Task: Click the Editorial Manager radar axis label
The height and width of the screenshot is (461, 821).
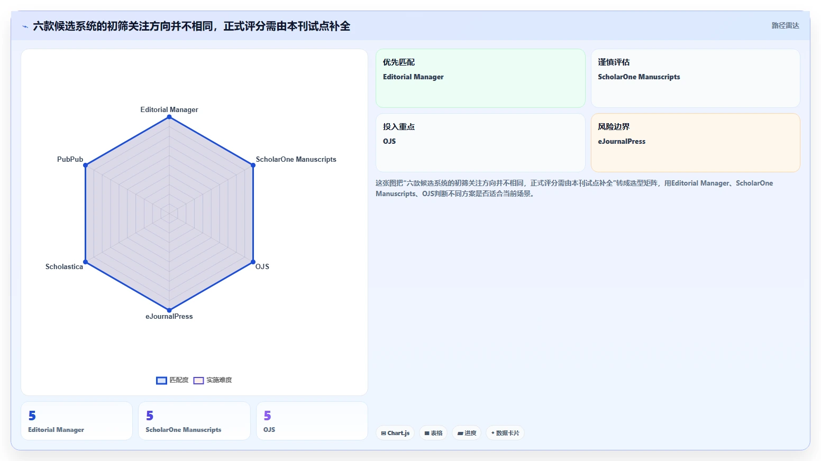Action: [x=169, y=109]
